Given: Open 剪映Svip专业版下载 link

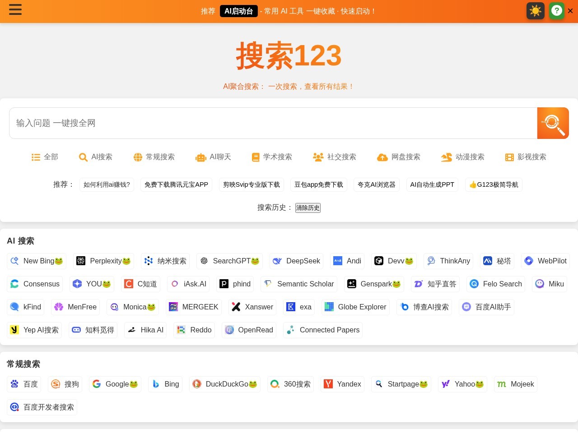Looking at the screenshot, I should coord(252,184).
